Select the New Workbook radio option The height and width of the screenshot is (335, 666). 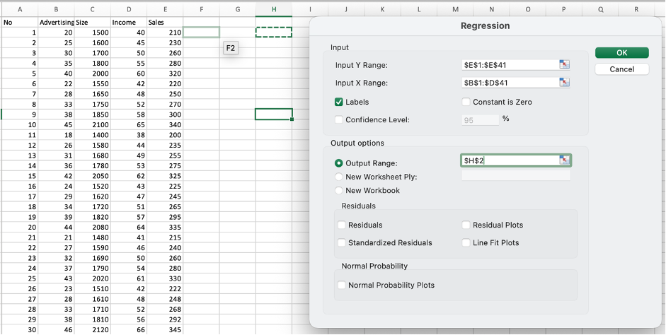(339, 190)
